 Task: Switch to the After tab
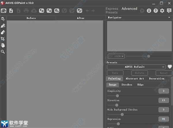pyautogui.click(x=80, y=18)
